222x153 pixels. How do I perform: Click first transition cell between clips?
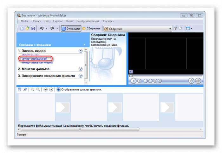[x=63, y=107]
